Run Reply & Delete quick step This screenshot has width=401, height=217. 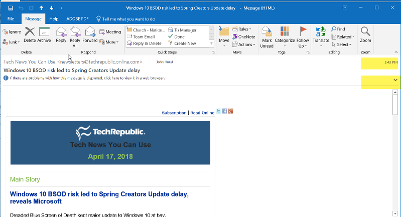144,43
